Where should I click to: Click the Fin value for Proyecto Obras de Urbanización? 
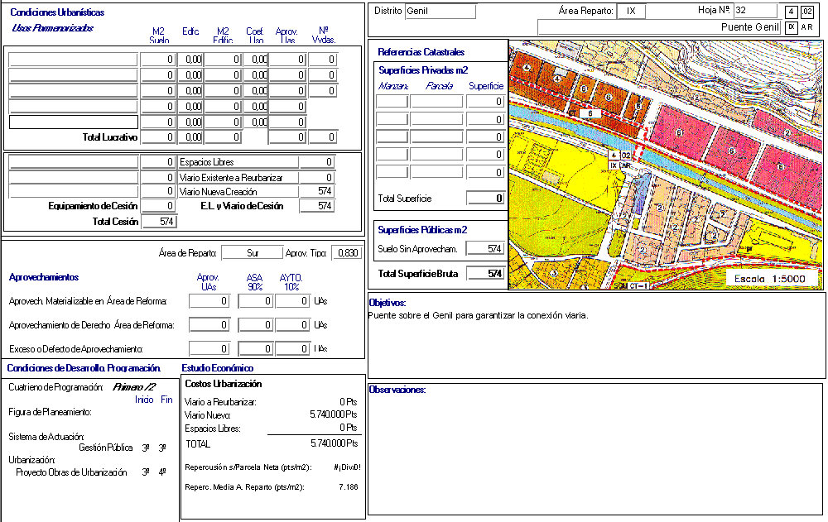point(162,472)
